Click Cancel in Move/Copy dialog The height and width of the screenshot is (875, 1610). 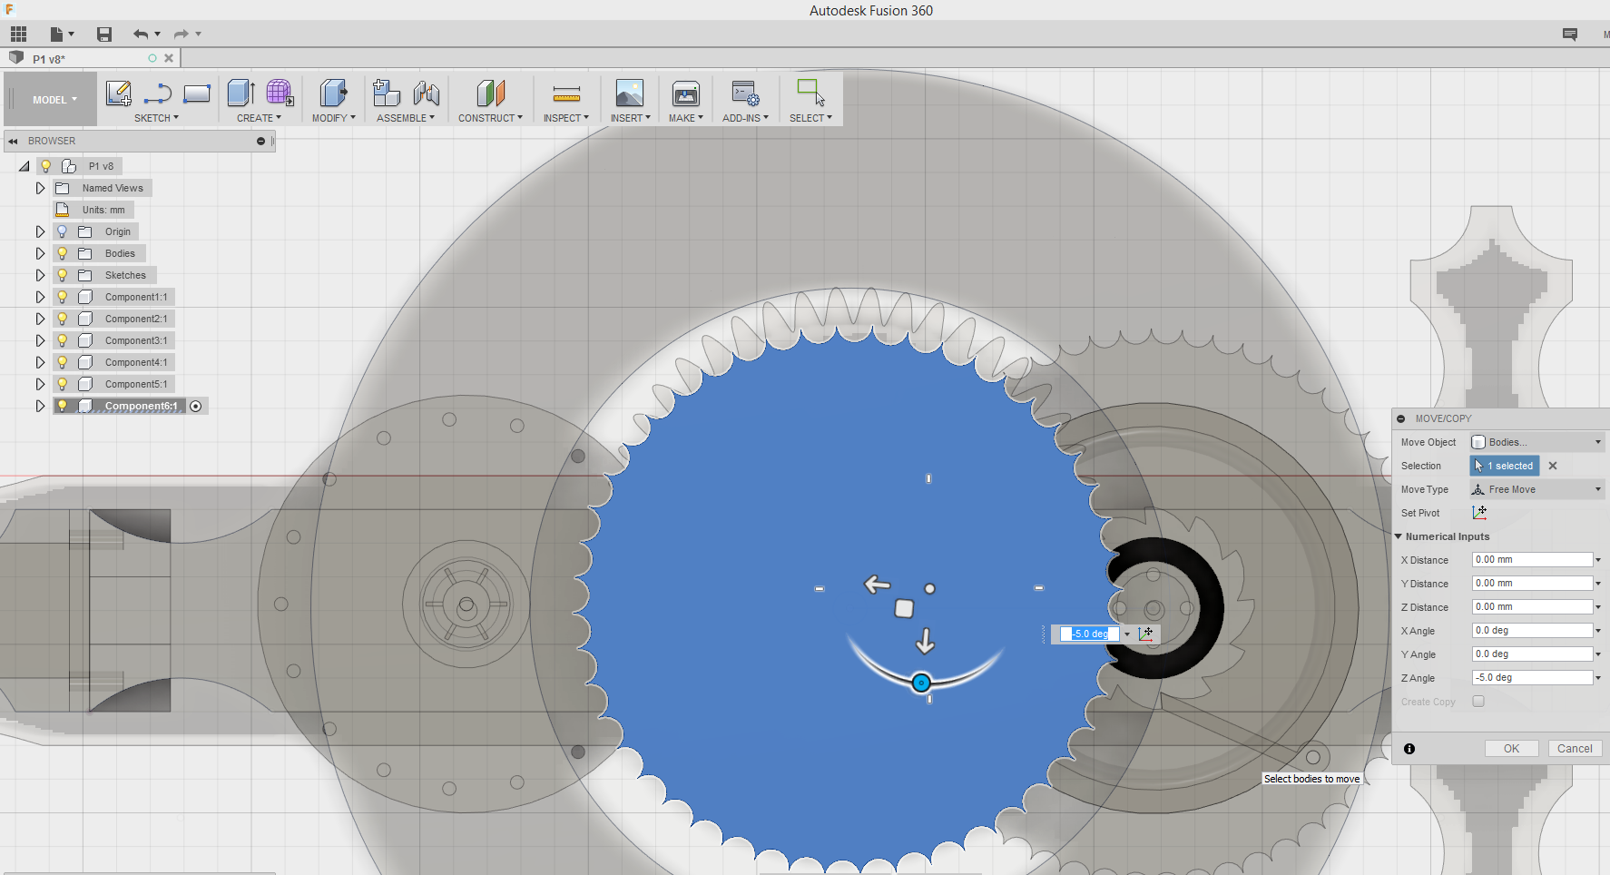point(1575,749)
